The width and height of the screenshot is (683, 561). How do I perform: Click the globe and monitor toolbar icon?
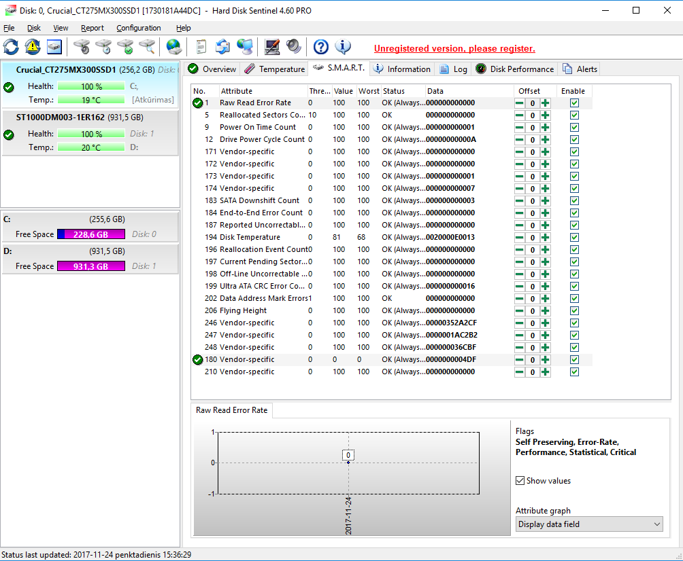(245, 47)
